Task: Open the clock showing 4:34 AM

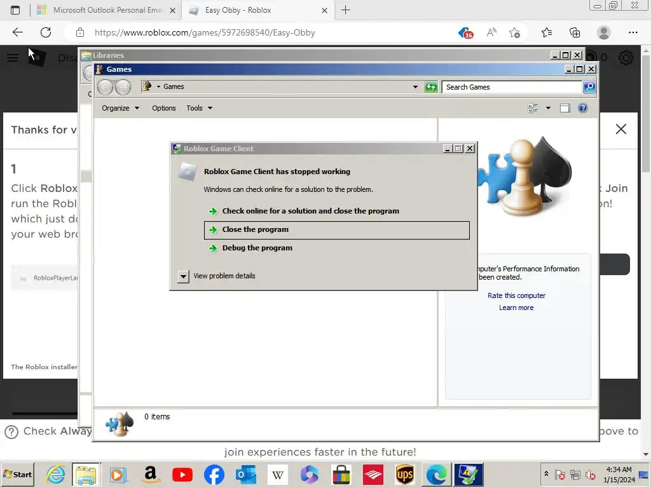Action: click(x=619, y=474)
